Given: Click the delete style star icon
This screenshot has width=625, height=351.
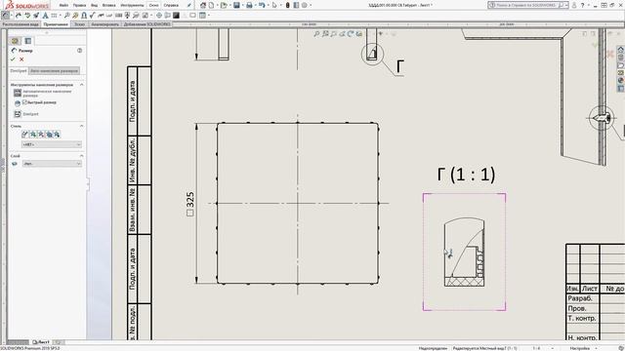Looking at the screenshot, I should coord(41,135).
